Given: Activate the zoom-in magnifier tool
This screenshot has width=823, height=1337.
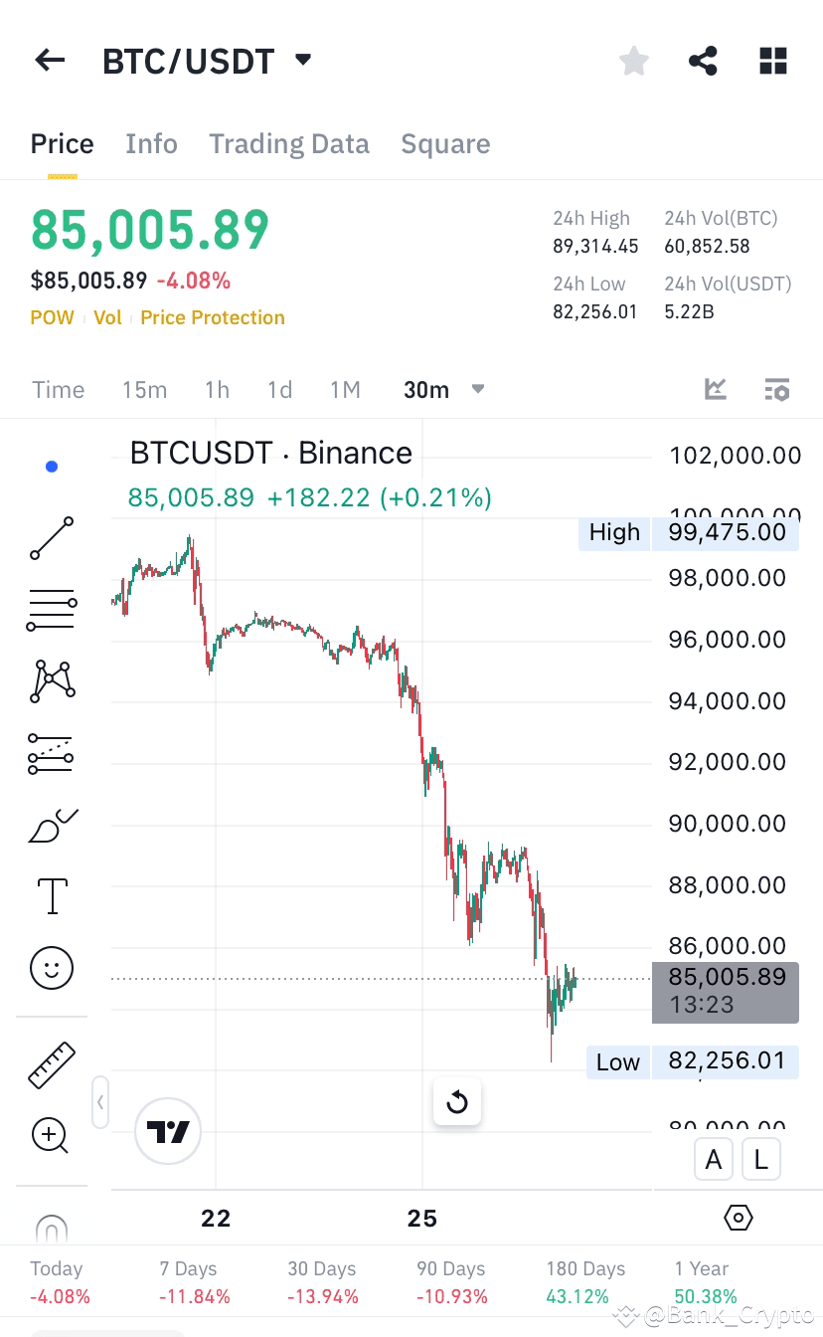Looking at the screenshot, I should point(51,1136).
